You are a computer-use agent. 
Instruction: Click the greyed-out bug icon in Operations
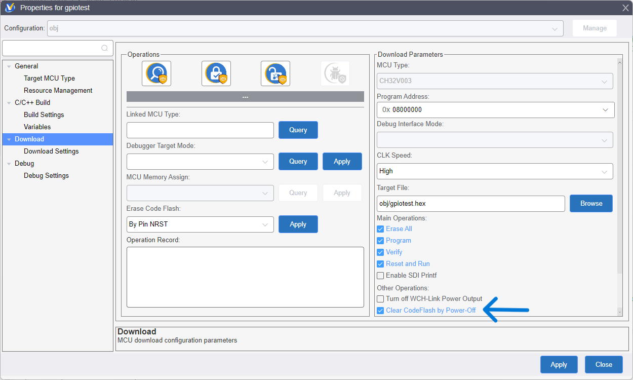click(x=335, y=73)
